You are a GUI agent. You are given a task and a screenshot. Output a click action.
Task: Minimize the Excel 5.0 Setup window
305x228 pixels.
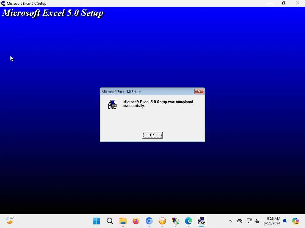click(x=270, y=3)
